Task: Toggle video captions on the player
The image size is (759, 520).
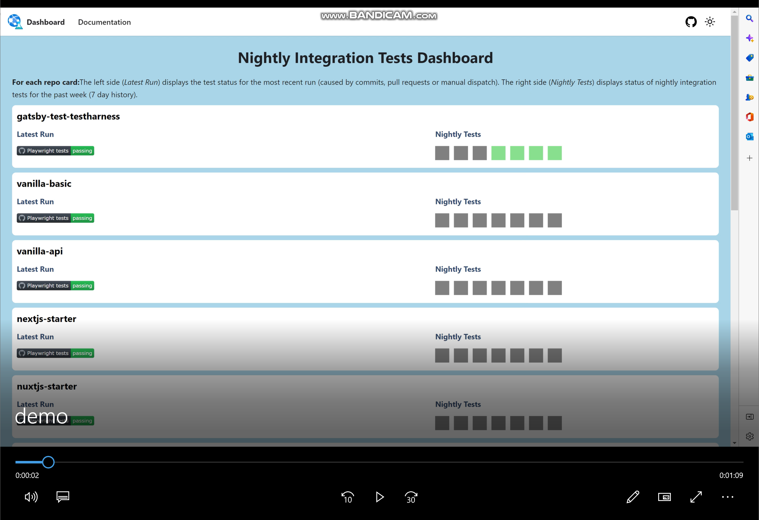Action: point(63,497)
